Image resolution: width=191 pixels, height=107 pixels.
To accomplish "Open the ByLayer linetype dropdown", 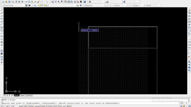I will point(116,5).
